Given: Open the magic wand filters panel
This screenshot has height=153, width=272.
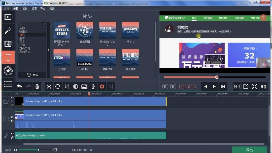Looking at the screenshot, I should [x=8, y=30].
